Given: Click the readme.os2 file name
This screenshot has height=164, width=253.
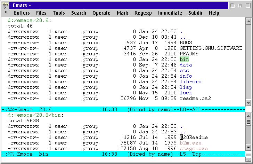Looking at the screenshot, I should pyautogui.click(x=195, y=98).
